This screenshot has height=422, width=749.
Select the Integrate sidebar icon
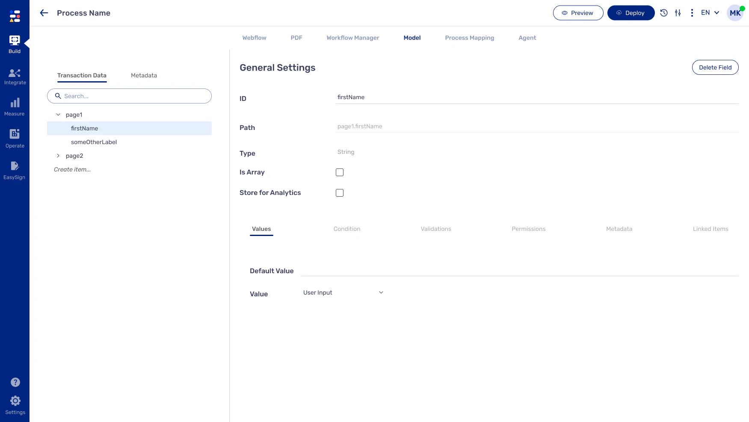pyautogui.click(x=15, y=76)
